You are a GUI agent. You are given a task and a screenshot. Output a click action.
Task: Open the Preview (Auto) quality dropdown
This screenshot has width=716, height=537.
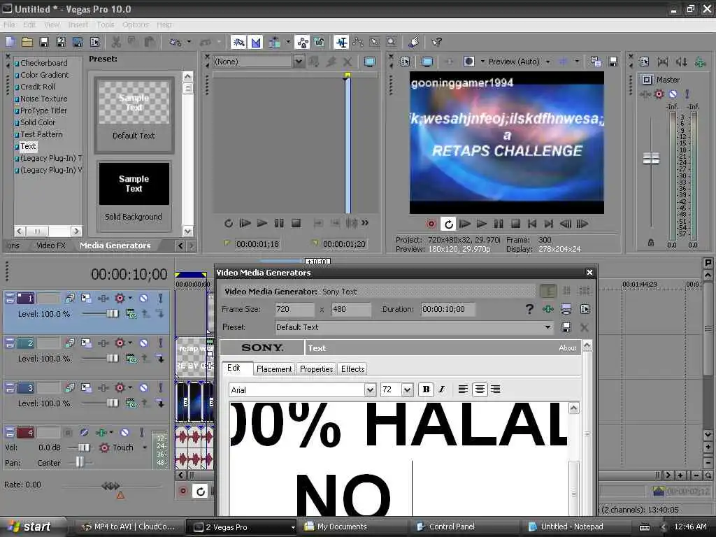pyautogui.click(x=547, y=62)
